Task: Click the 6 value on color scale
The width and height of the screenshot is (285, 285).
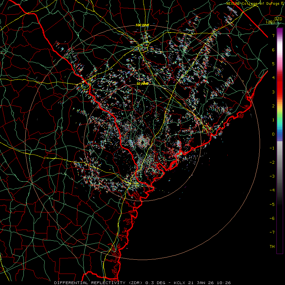Action: 273,50
